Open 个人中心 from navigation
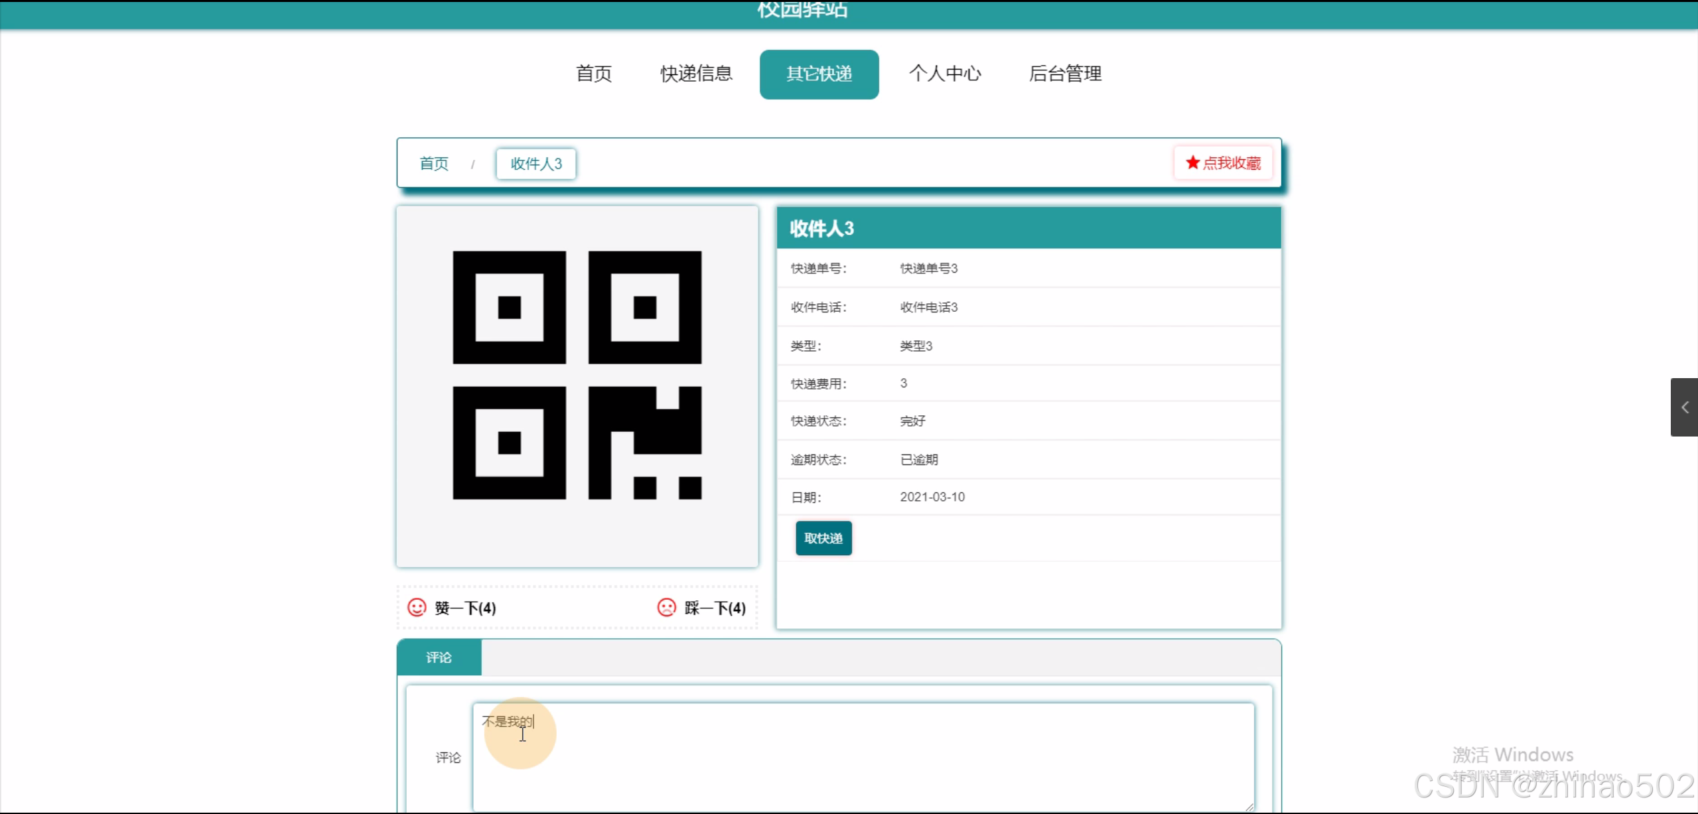 [944, 74]
